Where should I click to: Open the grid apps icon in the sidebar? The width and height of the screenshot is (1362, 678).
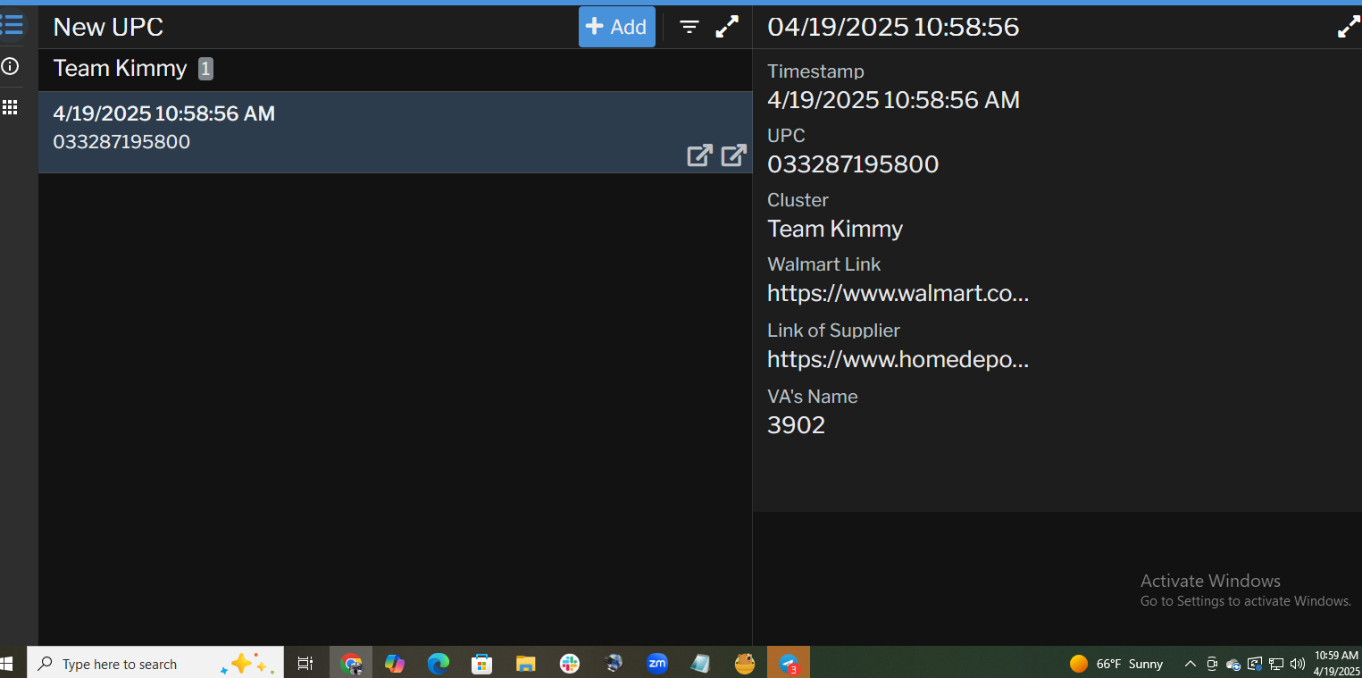[x=11, y=108]
